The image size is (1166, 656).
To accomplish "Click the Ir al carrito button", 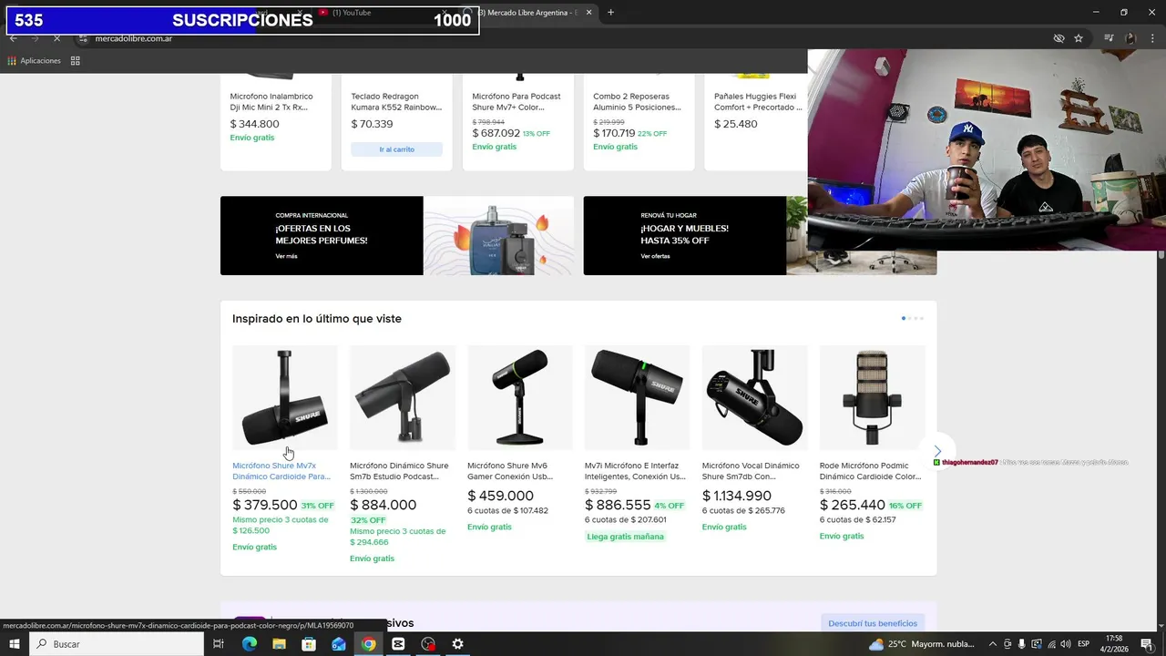I will pos(397,149).
